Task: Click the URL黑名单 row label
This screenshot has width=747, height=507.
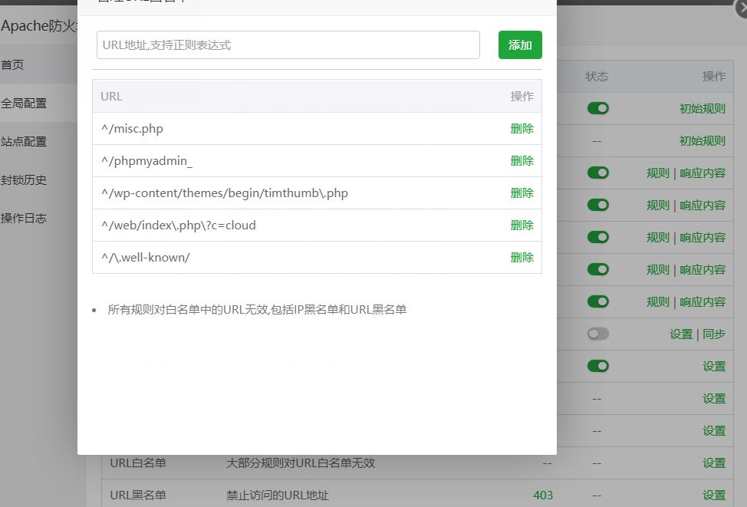Action: [138, 495]
